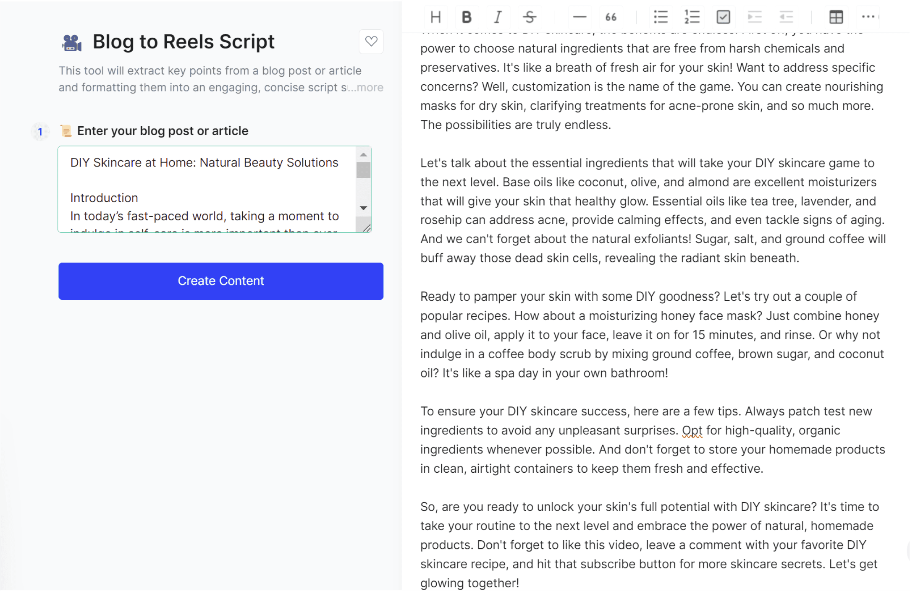910x591 pixels.
Task: Click the indent toolbar button
Action: (755, 17)
